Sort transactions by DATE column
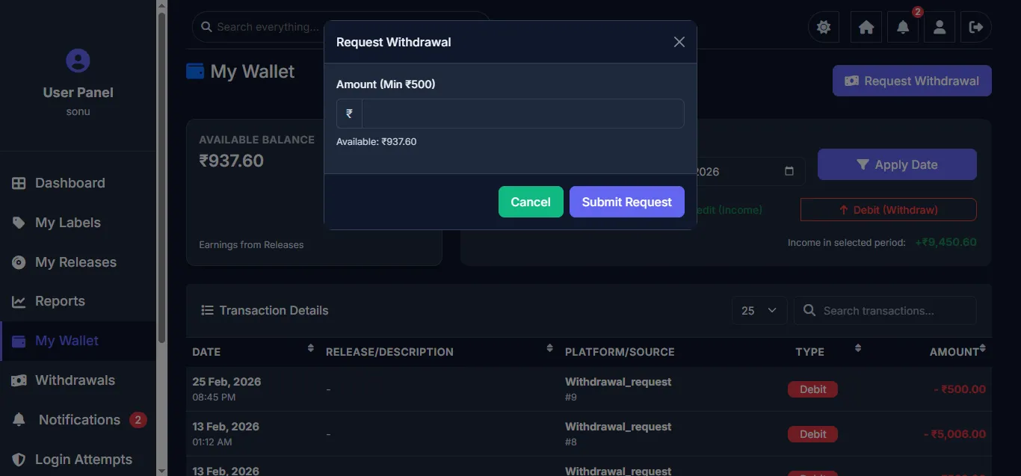Screen dimensions: 1021x476 (253, 351)
